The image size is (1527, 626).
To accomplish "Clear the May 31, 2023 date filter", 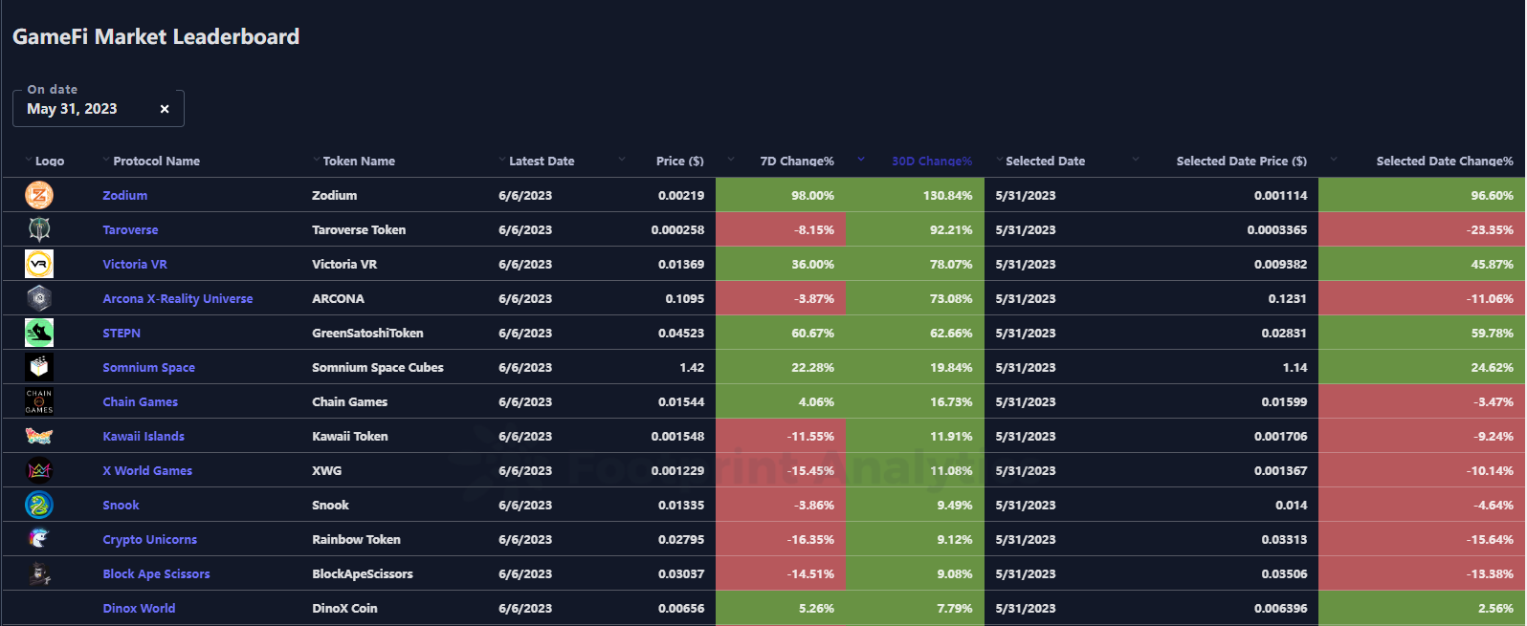I will (x=165, y=109).
